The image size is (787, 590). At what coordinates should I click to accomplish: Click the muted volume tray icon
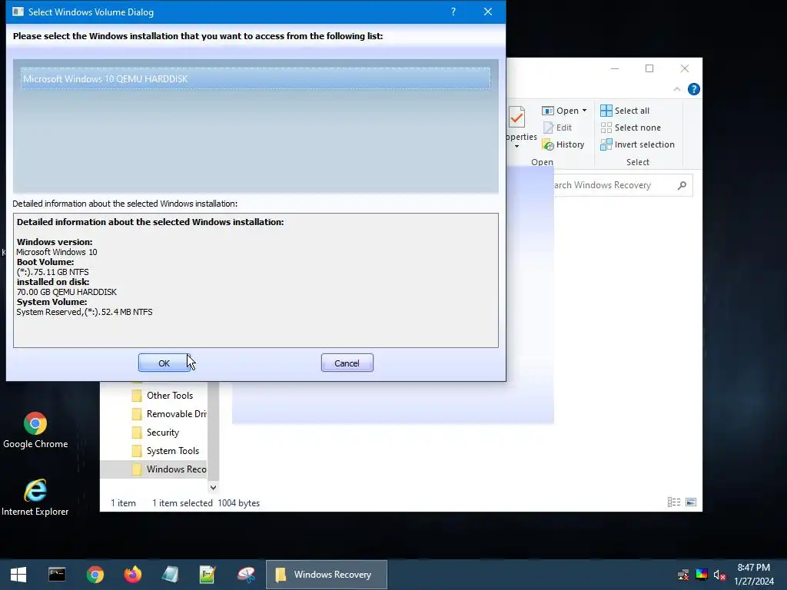coord(719,575)
